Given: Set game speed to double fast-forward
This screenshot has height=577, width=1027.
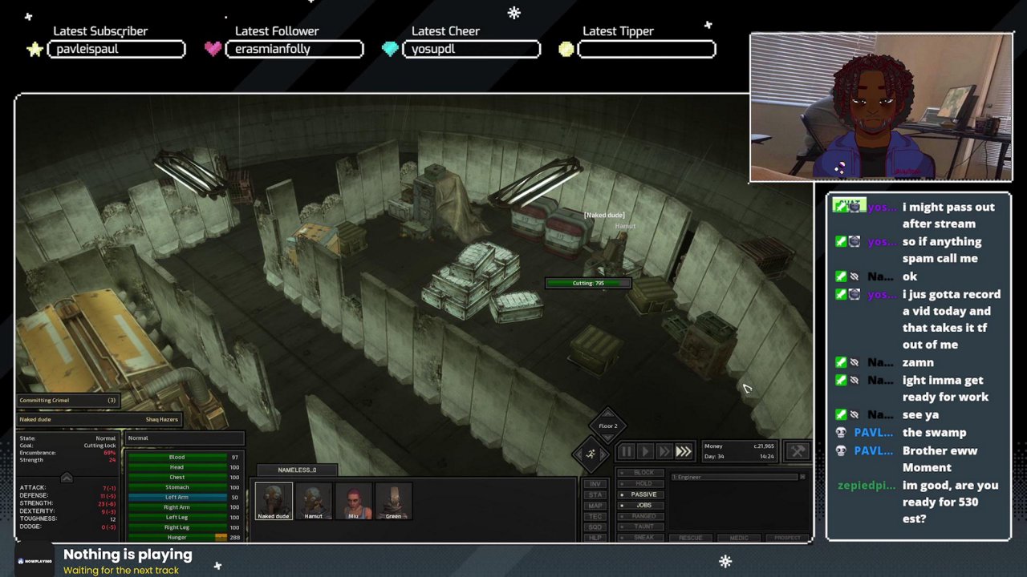Looking at the screenshot, I should [x=664, y=452].
